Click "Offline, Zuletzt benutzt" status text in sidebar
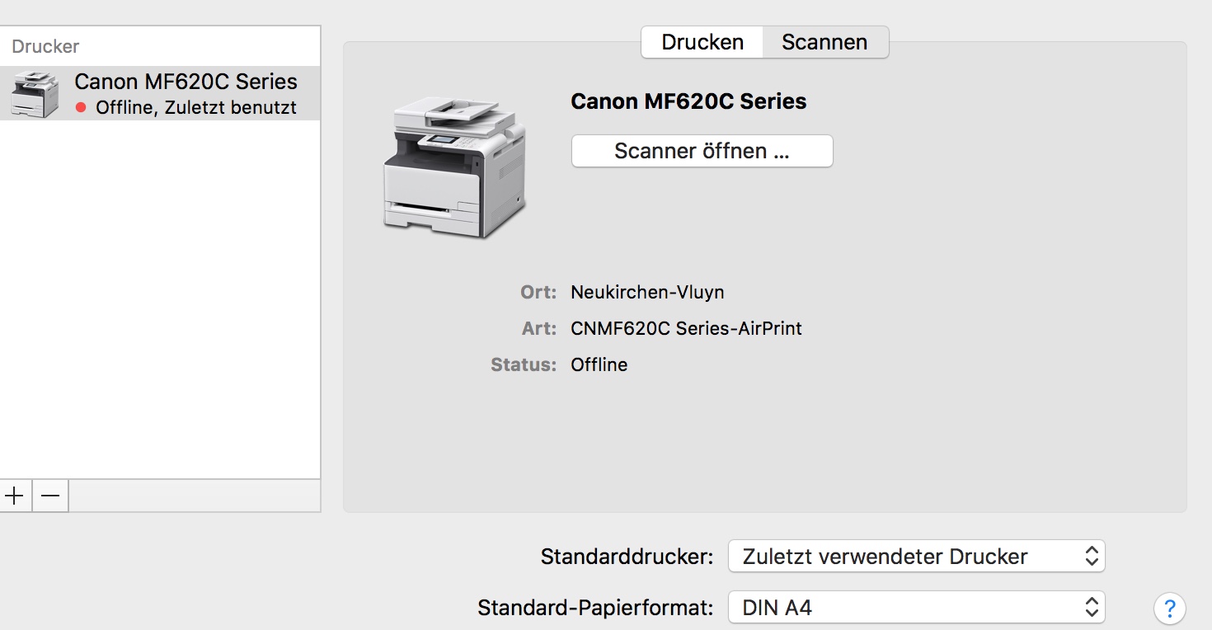 [196, 107]
